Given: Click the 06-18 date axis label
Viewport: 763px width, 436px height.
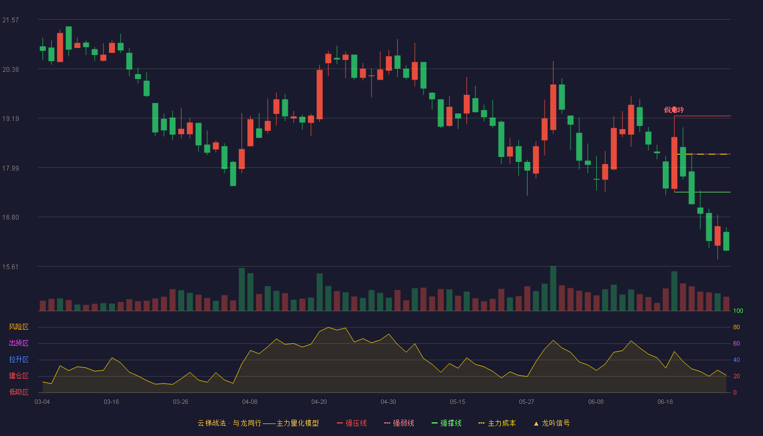Looking at the screenshot, I should coord(665,402).
